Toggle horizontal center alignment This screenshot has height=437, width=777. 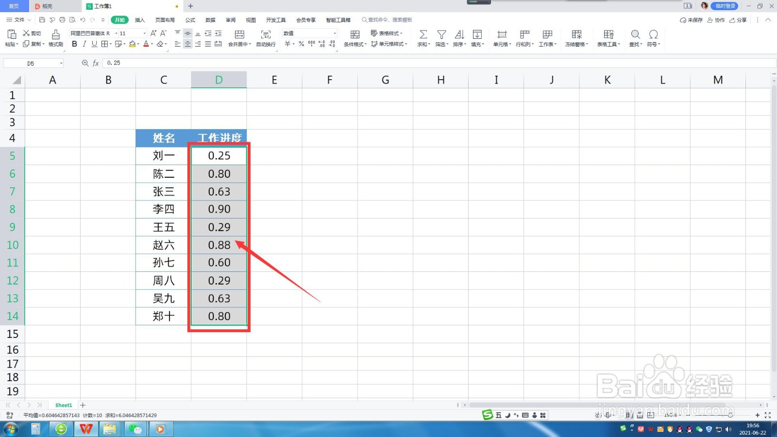(187, 44)
